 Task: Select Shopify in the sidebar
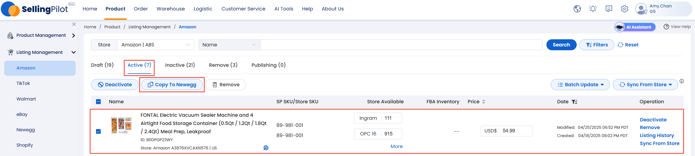[x=24, y=145]
